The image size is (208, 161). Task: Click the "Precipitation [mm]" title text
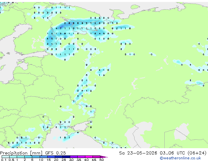pyautogui.click(x=21, y=153)
